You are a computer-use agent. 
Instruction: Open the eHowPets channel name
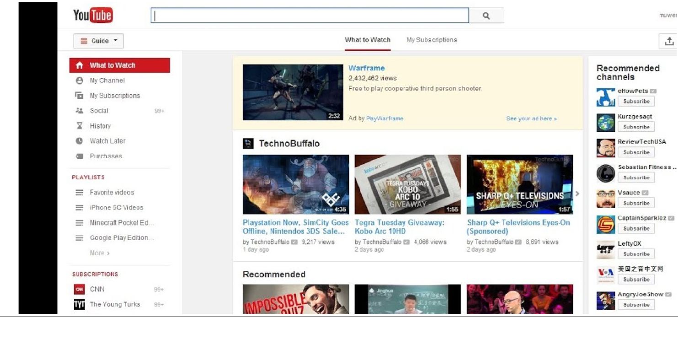[633, 91]
